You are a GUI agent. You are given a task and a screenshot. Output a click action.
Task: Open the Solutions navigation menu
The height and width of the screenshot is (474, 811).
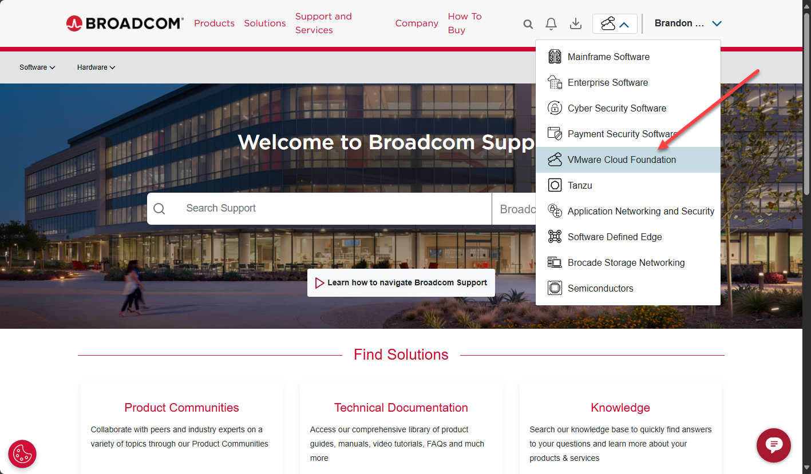[265, 23]
